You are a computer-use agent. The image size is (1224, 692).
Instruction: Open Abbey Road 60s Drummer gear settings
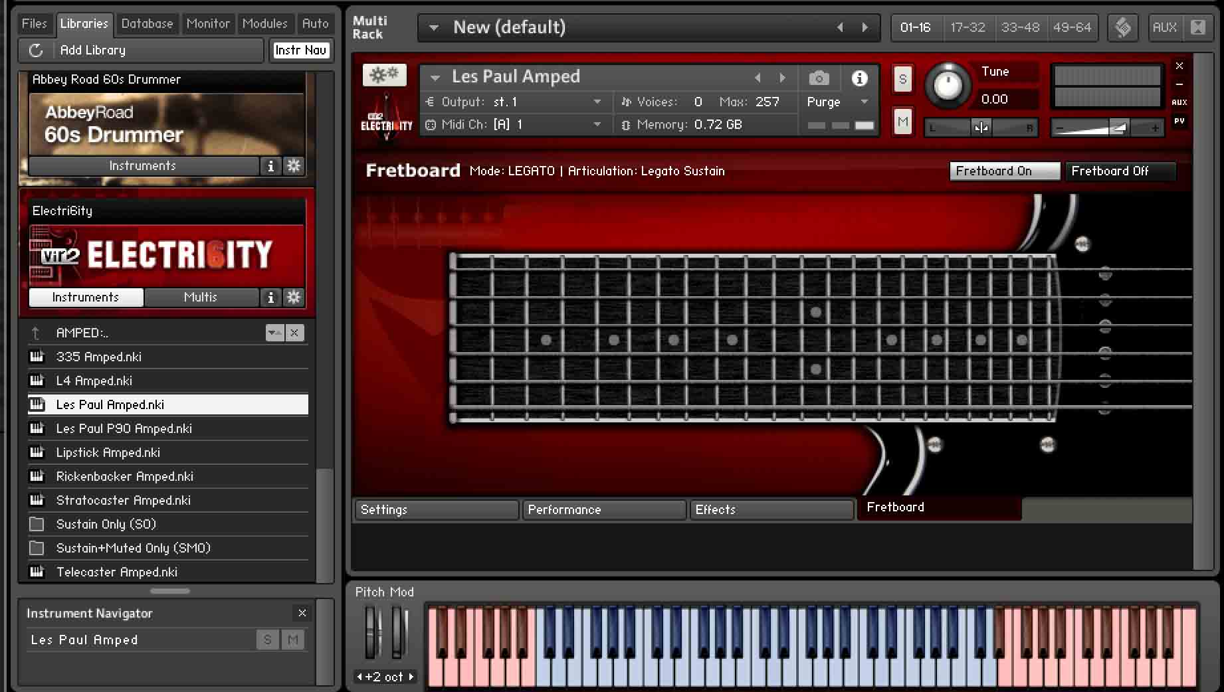294,166
